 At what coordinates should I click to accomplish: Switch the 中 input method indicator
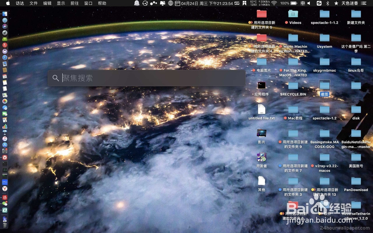(x=304, y=3)
